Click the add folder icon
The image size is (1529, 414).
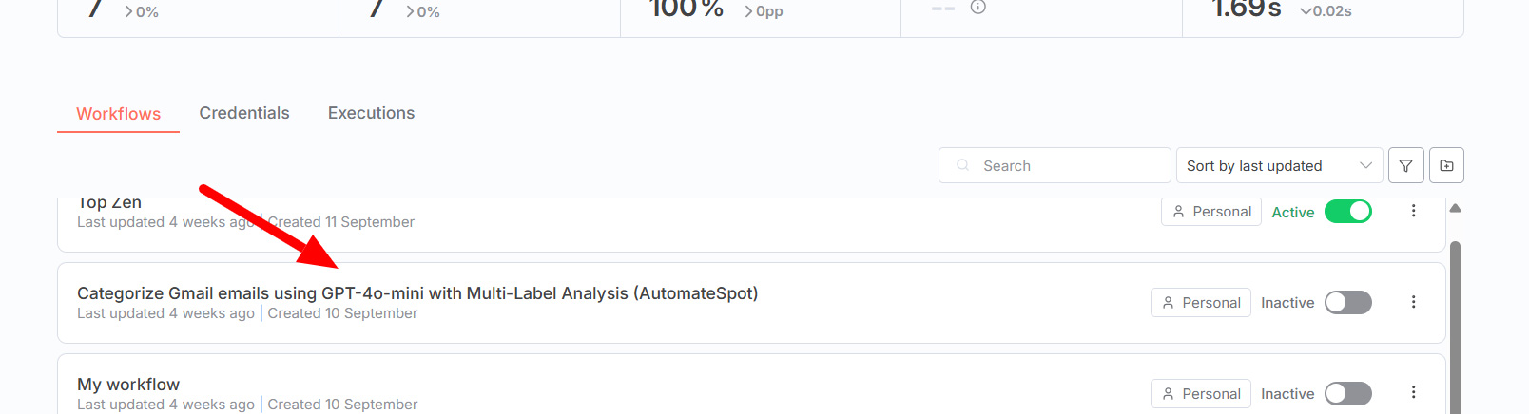point(1446,165)
